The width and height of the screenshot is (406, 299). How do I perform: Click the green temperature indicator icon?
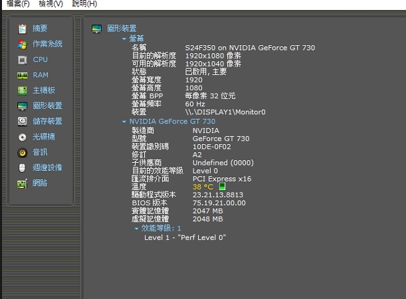tap(222, 187)
